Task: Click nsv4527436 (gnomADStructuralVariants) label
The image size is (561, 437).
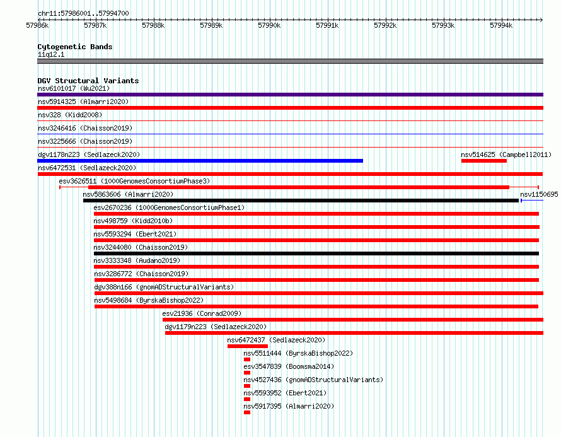Action: [x=313, y=380]
